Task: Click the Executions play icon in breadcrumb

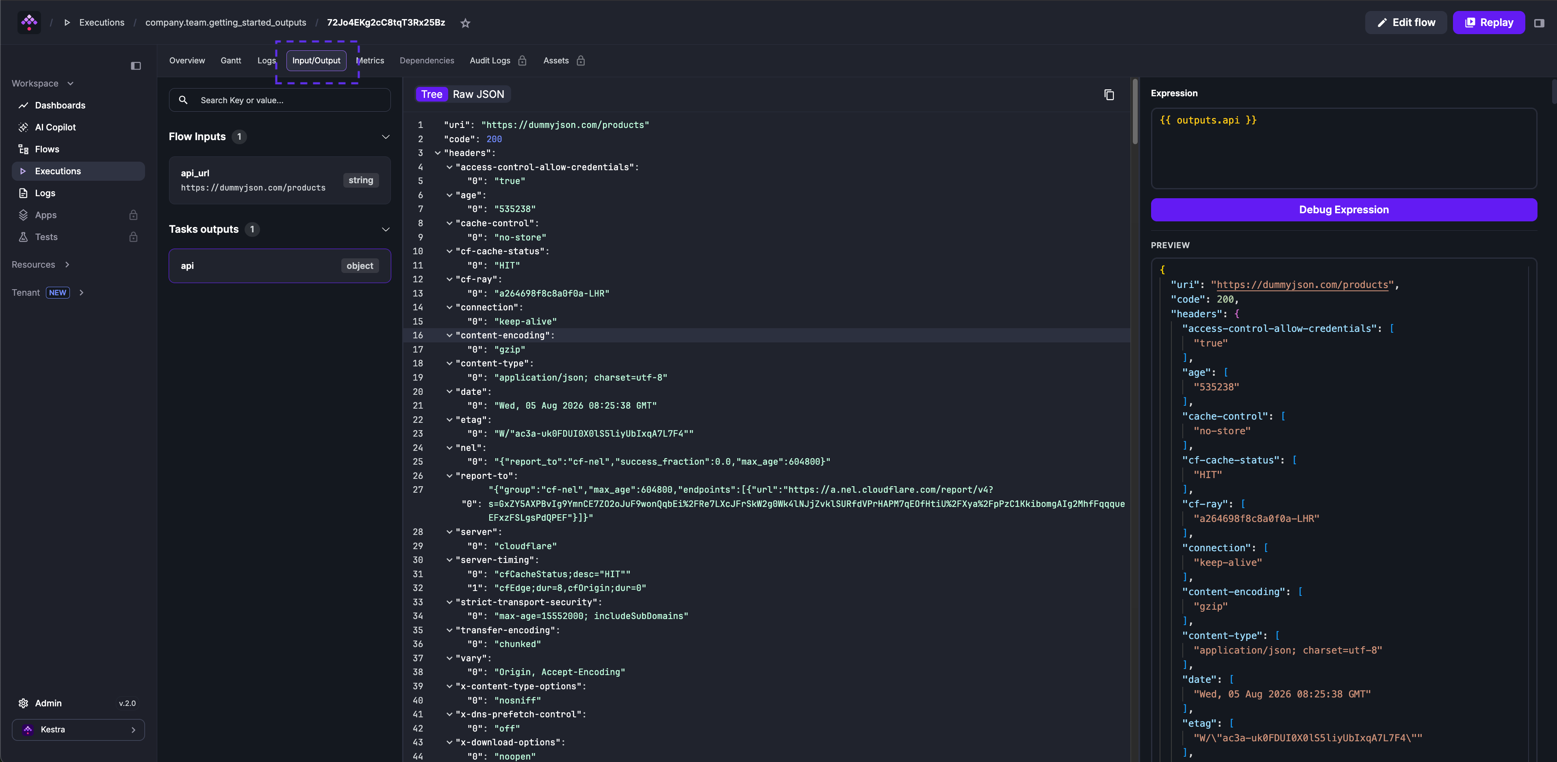Action: (67, 23)
